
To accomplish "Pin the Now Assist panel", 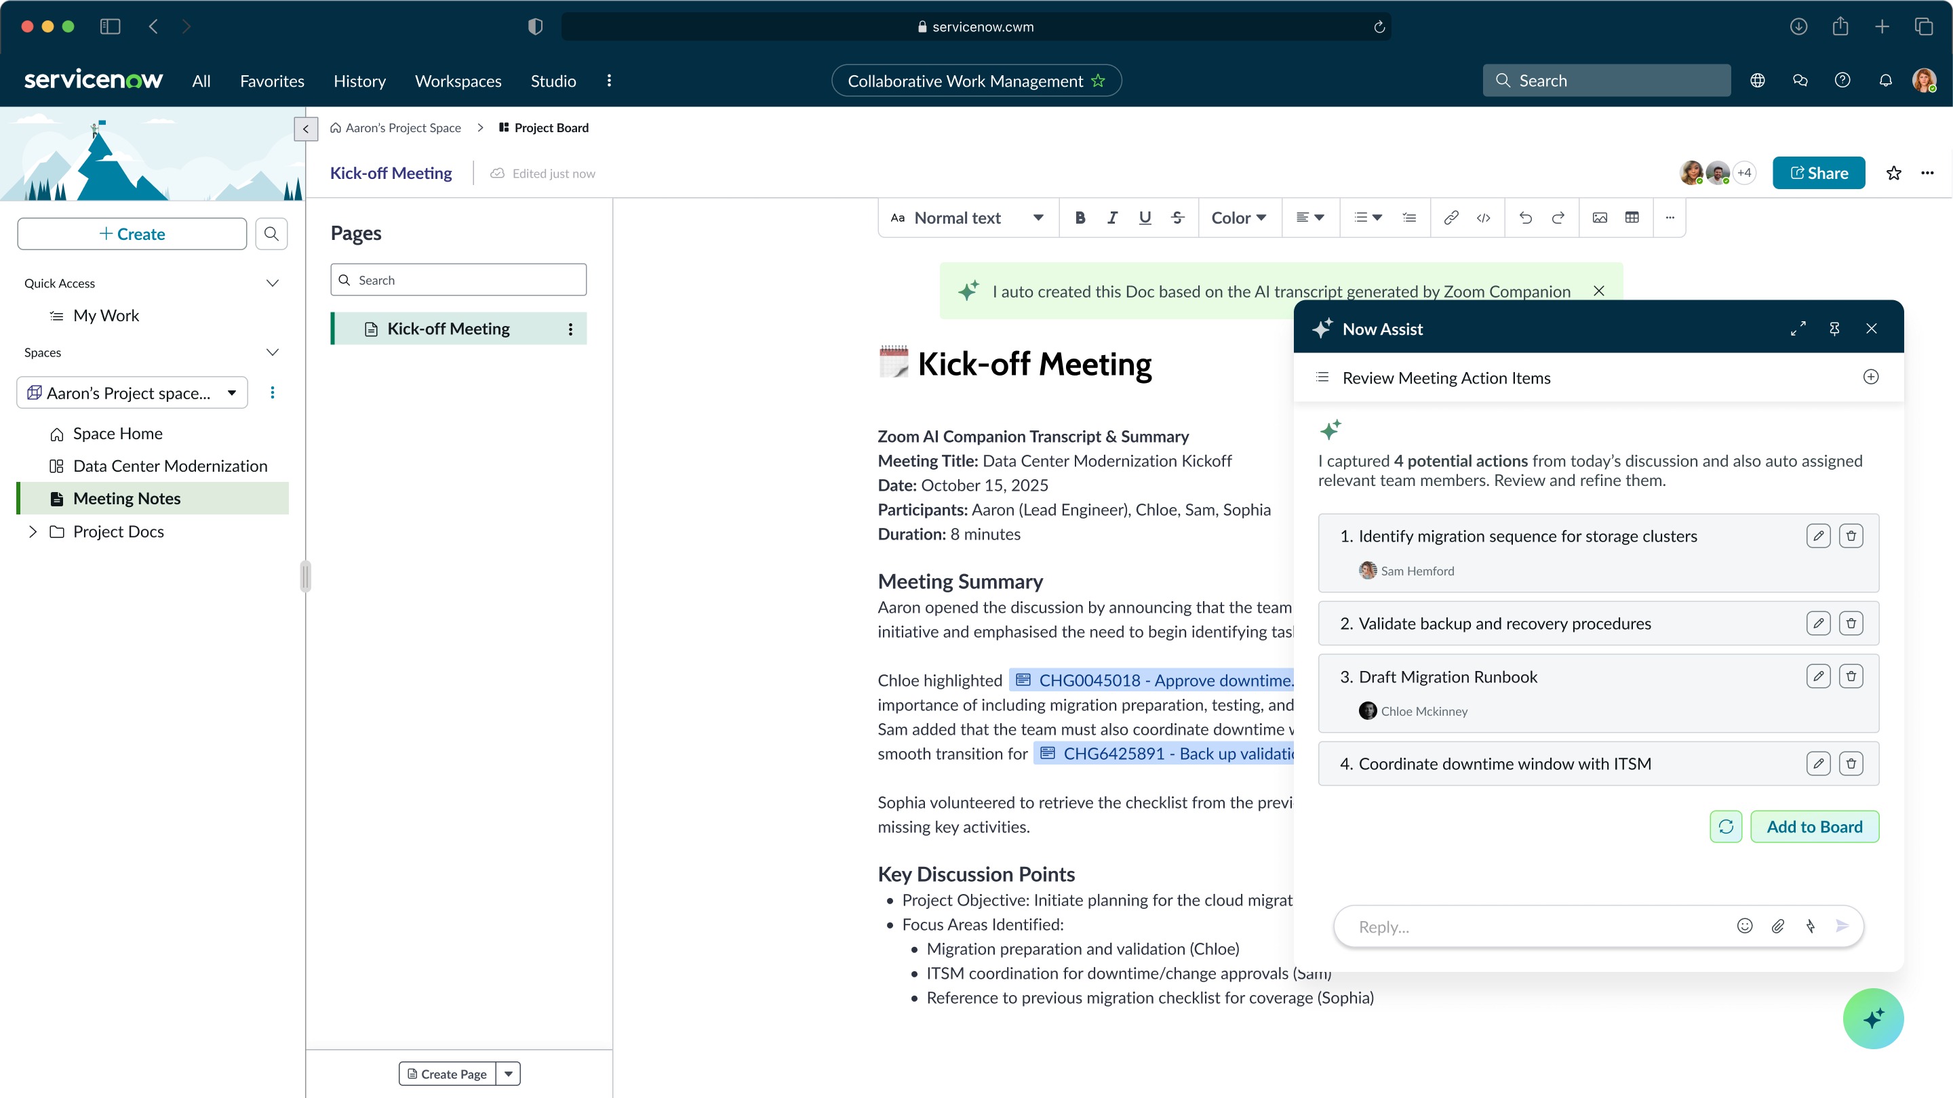I will (1835, 329).
